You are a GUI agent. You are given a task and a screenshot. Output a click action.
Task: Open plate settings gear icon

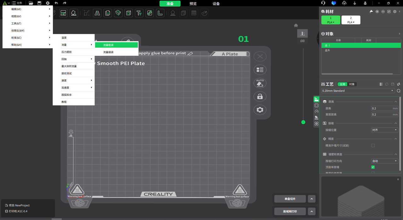(x=260, y=110)
